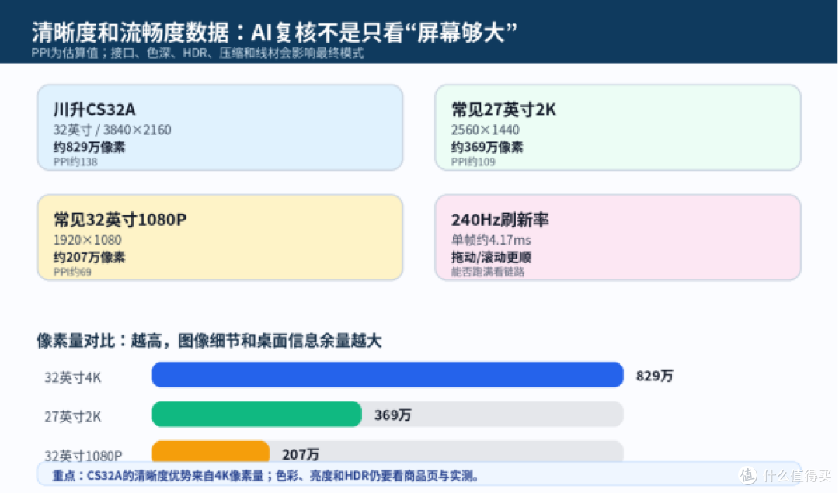Image resolution: width=839 pixels, height=493 pixels.
Task: Select the 常见32英寸1080P card title
Action: (x=120, y=220)
